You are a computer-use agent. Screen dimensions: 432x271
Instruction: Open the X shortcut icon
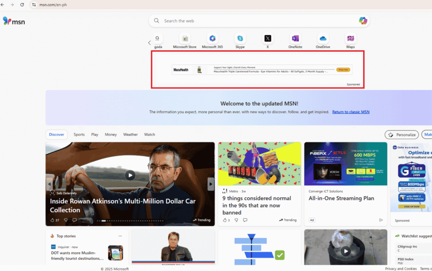click(267, 38)
